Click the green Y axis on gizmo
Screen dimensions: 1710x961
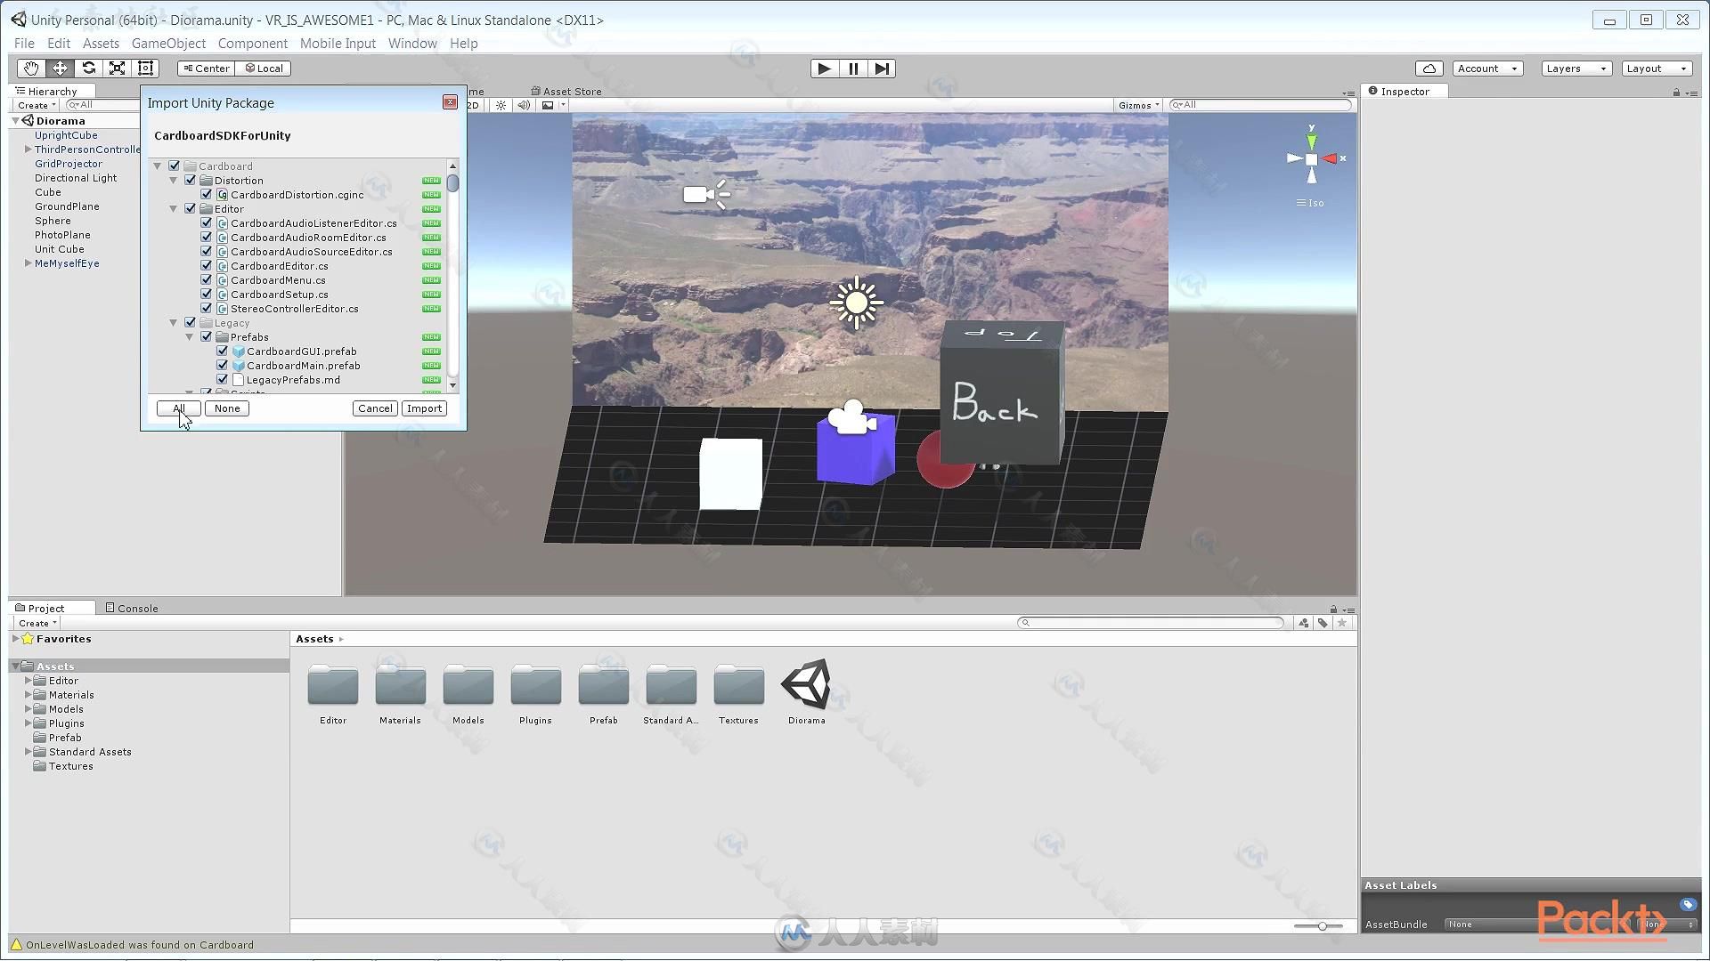[1311, 140]
